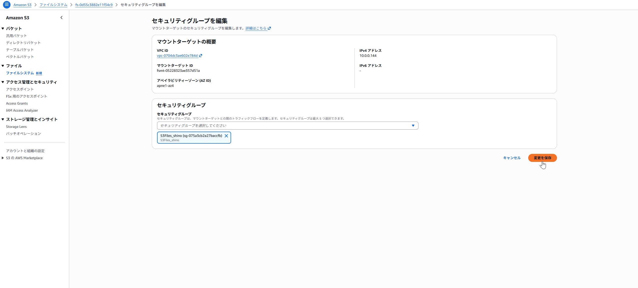Screen dimensions: 638x288
Task: Open the fs-0d55c3882e11f34c9 breadcrumb
Action: click(x=94, y=5)
